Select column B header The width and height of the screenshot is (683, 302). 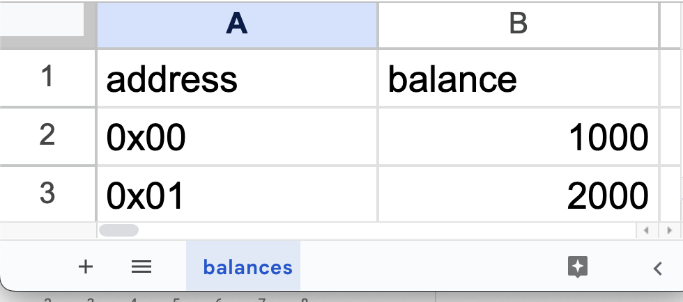pyautogui.click(x=519, y=24)
